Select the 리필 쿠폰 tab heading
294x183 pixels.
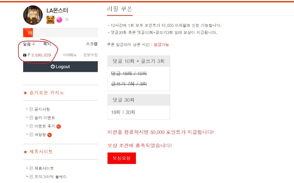coord(119,9)
